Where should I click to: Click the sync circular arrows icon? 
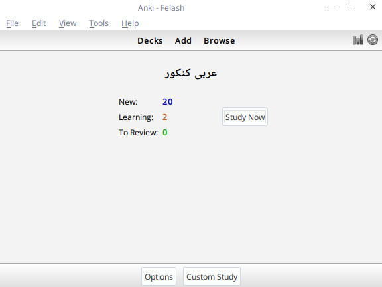(373, 40)
